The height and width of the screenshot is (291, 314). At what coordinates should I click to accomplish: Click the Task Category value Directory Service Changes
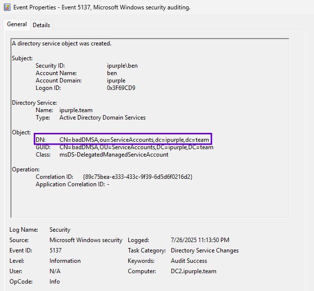click(x=205, y=250)
